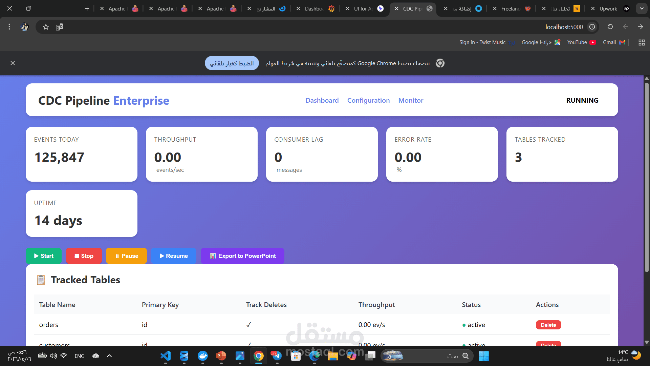Set Chrome as default via the blue Arabic button
650x366 pixels.
(232, 63)
